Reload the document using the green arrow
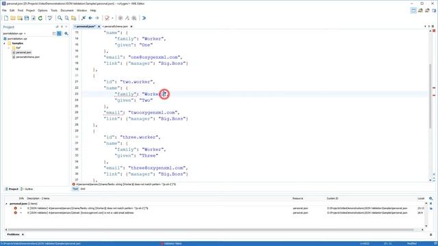Image resolution: width=438 pixels, height=246 pixels. 40,18
